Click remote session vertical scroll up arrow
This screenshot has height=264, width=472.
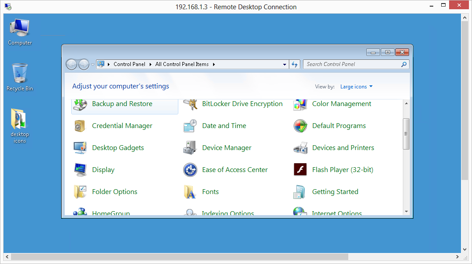coord(465,18)
